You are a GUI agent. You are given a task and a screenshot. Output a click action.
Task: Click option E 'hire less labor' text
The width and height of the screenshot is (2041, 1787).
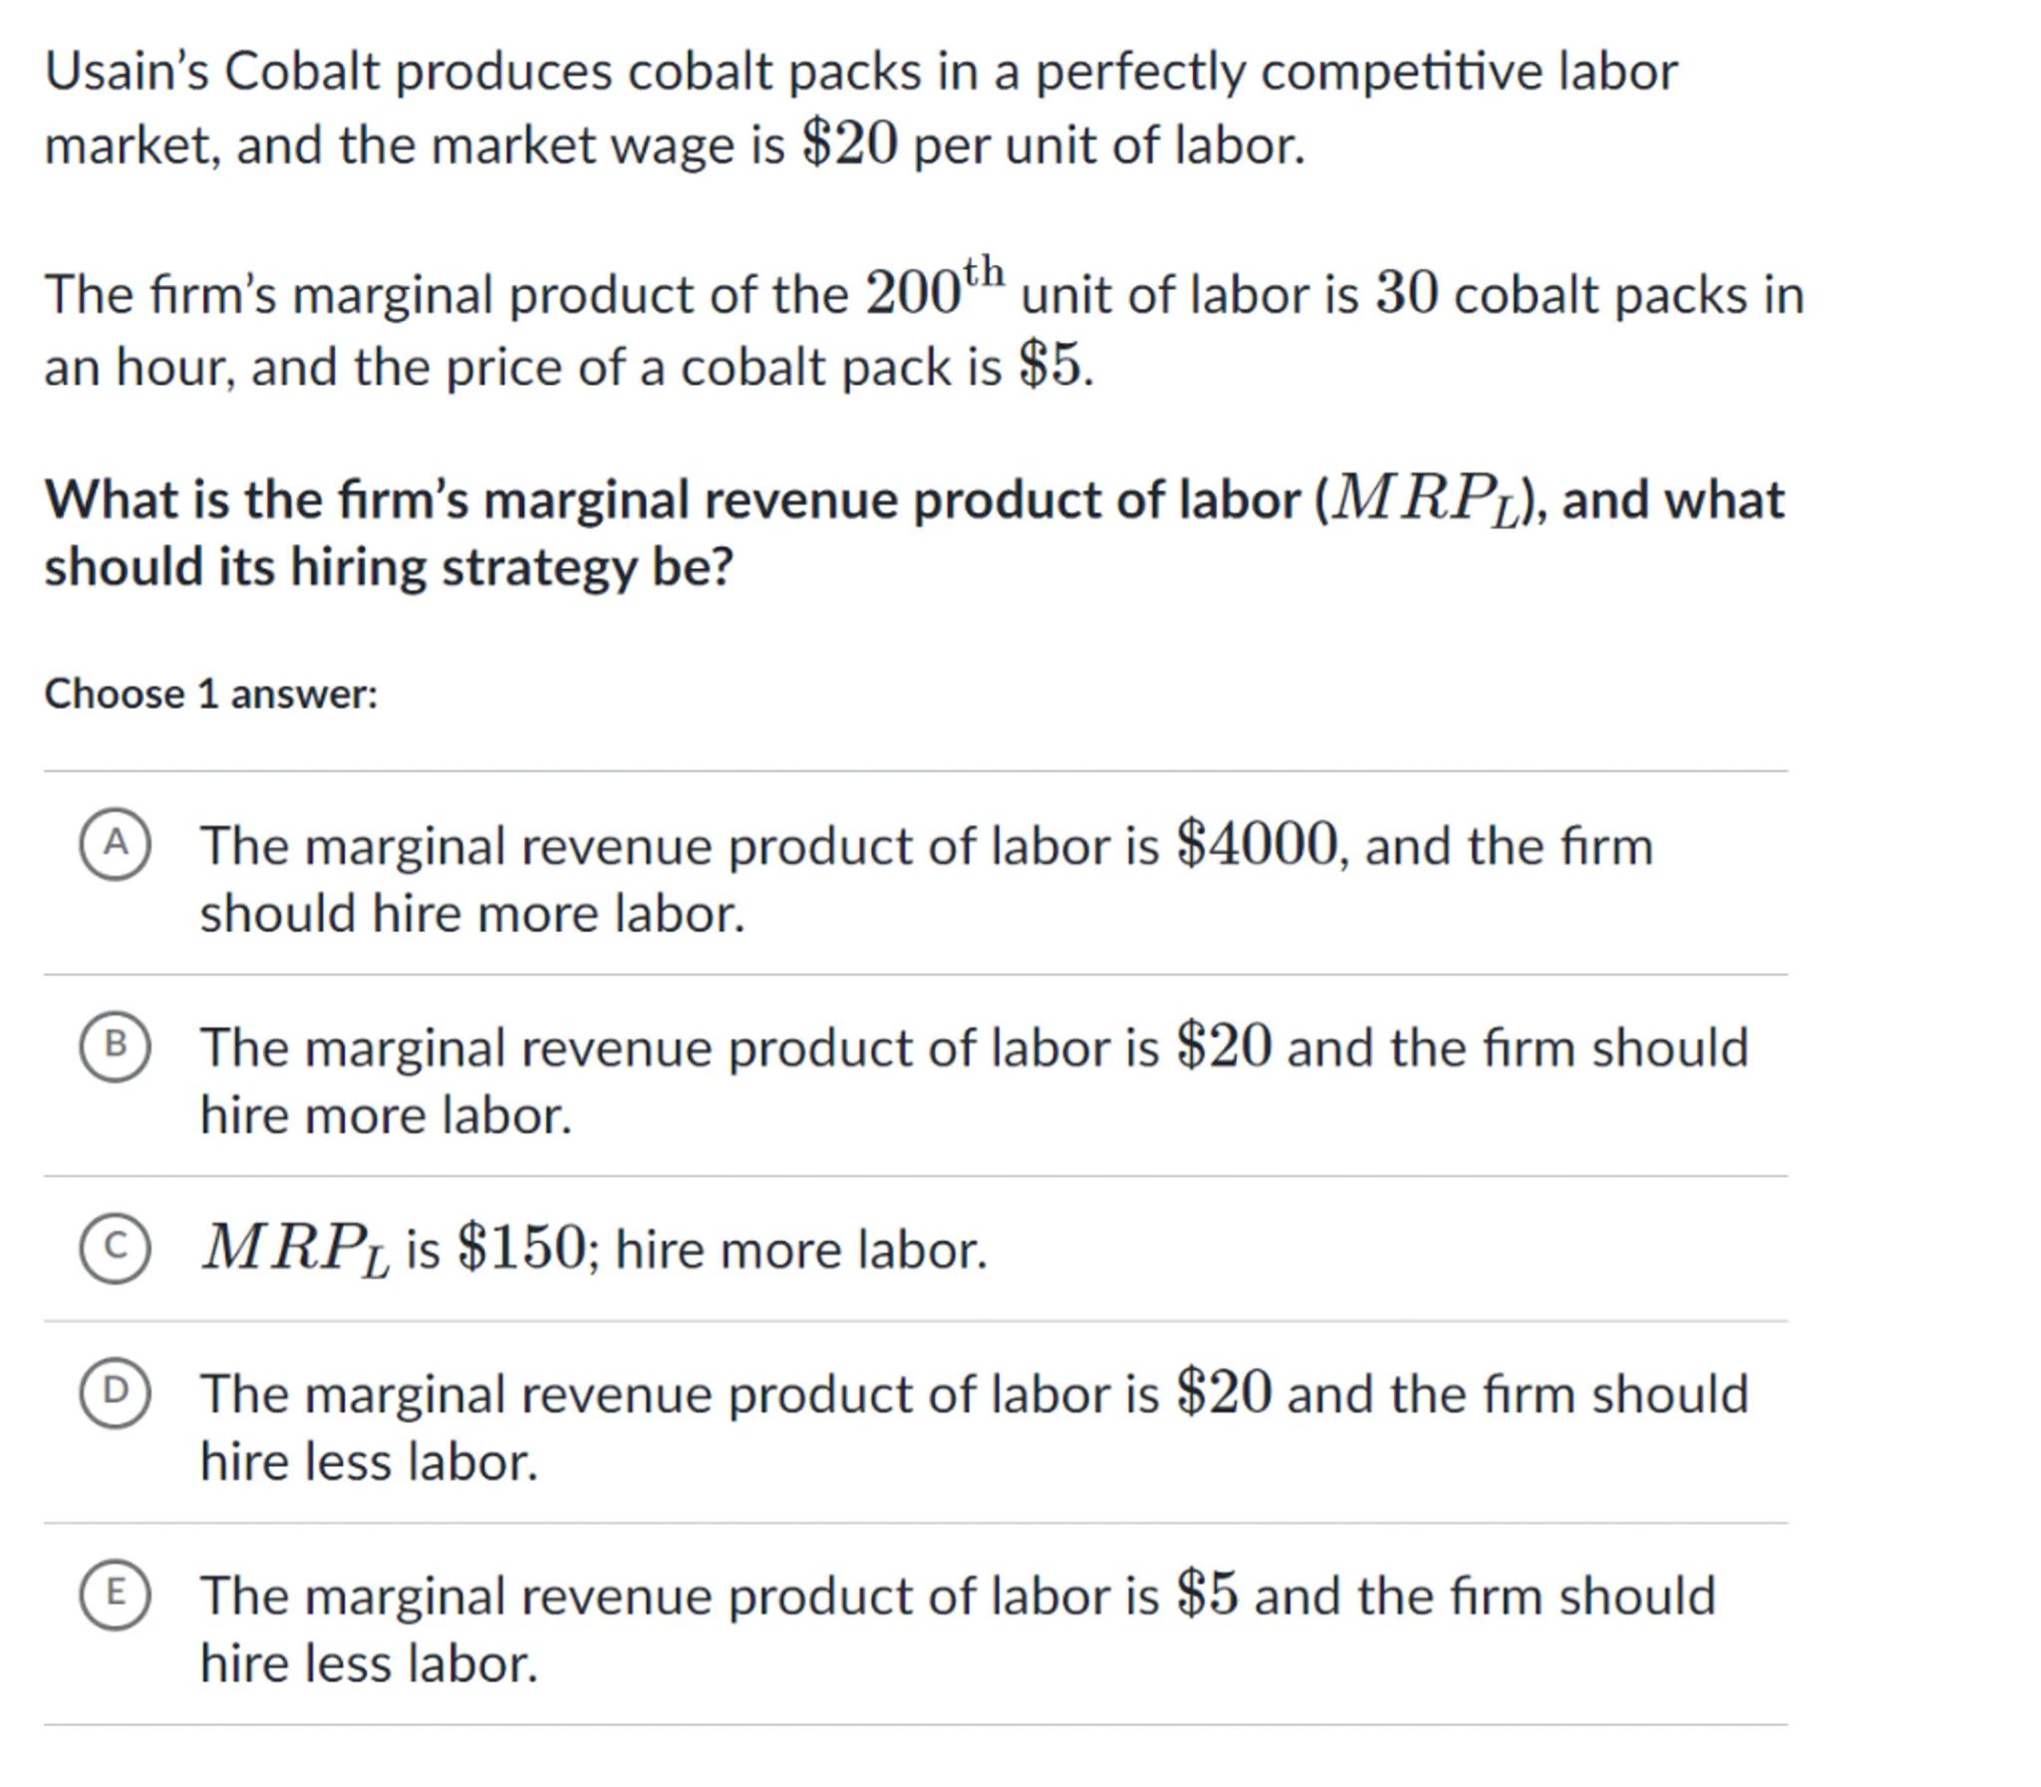pyautogui.click(x=368, y=1663)
